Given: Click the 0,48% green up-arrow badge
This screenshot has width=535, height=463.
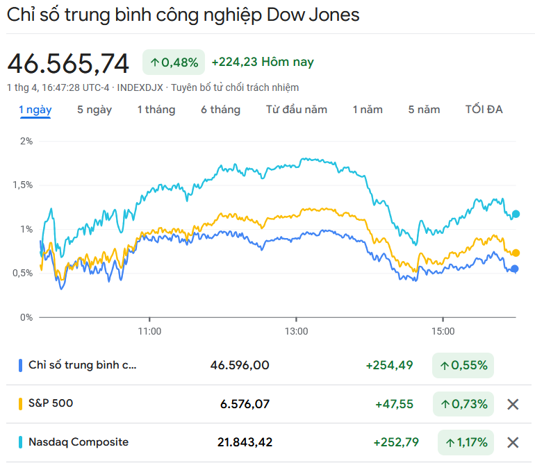Looking at the screenshot, I should pyautogui.click(x=174, y=62).
